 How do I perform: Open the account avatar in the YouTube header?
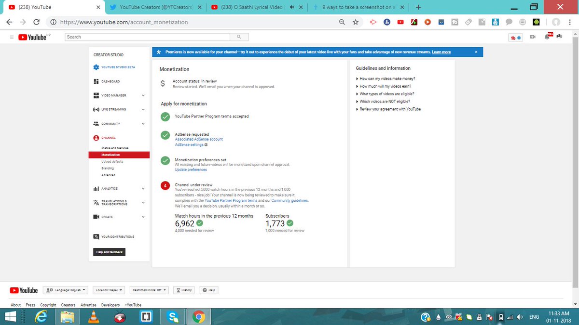pyautogui.click(x=560, y=37)
